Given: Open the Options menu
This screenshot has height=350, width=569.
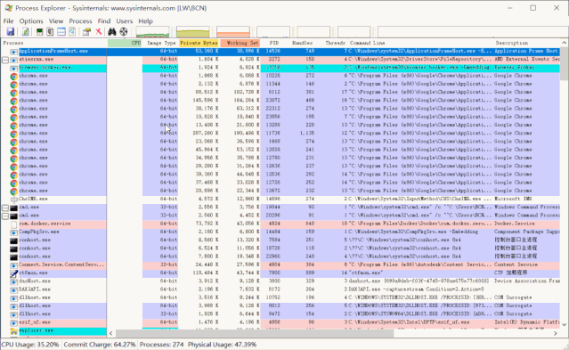Looking at the screenshot, I should coord(31,21).
